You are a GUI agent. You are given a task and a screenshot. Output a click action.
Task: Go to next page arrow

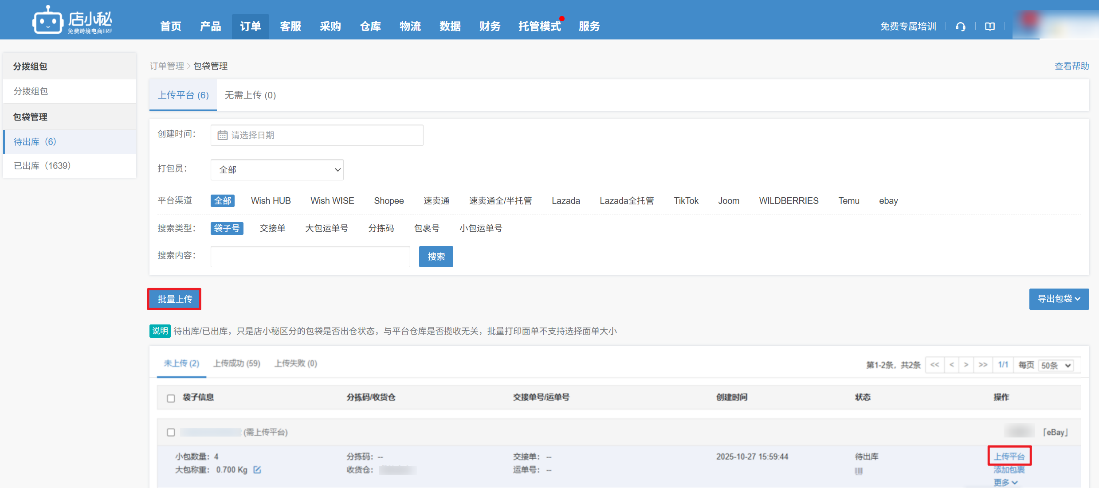(x=966, y=365)
